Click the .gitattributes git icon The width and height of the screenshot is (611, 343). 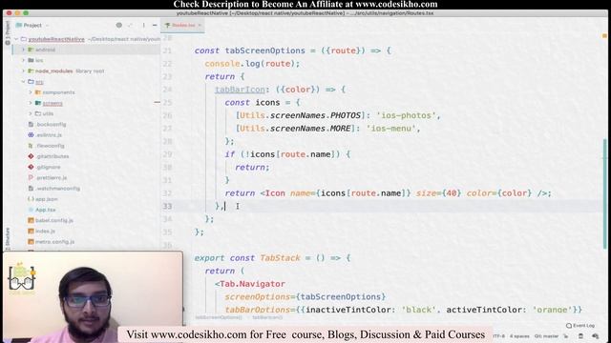pos(31,156)
